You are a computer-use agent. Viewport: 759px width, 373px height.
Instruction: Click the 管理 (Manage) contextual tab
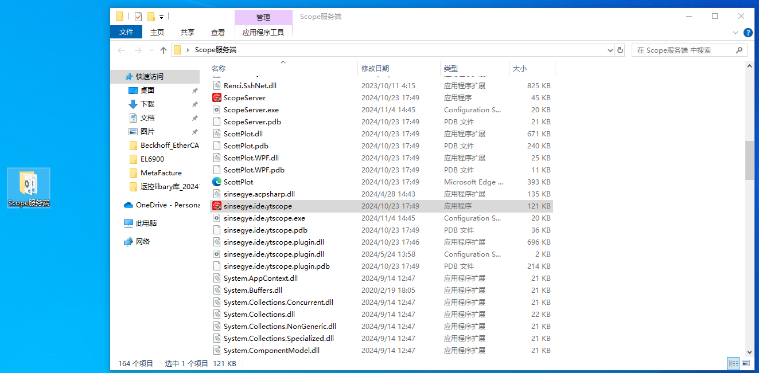263,18
